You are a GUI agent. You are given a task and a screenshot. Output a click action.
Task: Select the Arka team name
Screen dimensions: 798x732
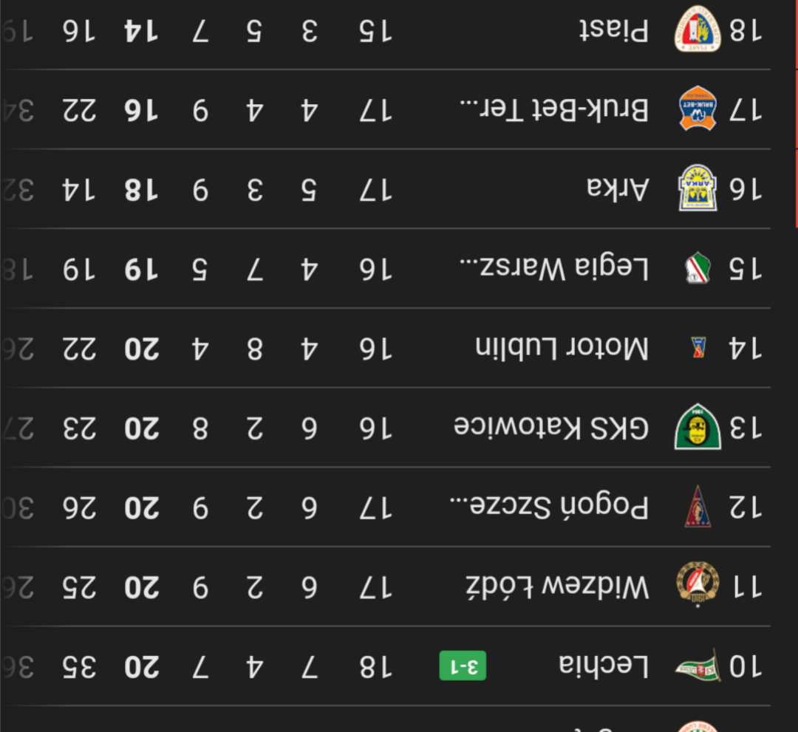click(618, 189)
